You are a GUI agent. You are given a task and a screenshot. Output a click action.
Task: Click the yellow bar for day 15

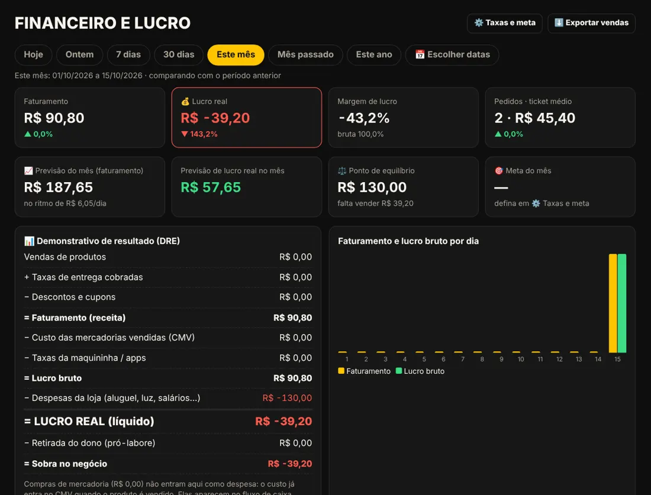click(x=613, y=303)
